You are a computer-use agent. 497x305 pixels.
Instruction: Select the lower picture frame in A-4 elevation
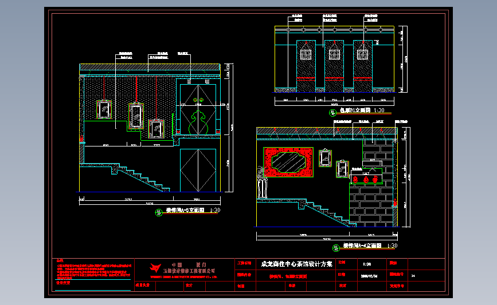(342, 169)
